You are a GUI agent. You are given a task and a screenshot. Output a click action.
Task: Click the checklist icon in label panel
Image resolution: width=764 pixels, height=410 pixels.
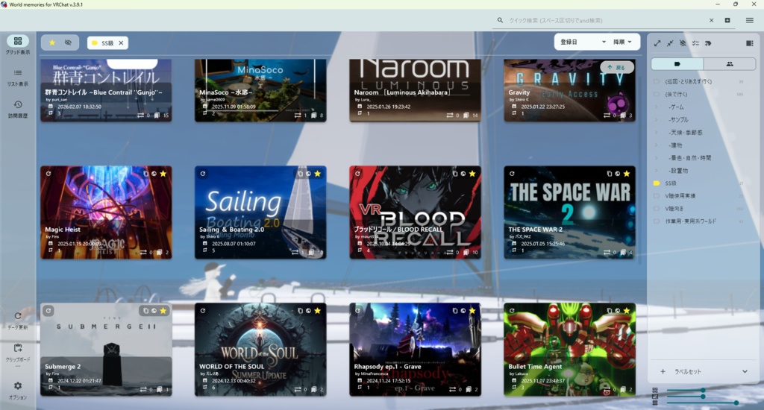pos(695,43)
